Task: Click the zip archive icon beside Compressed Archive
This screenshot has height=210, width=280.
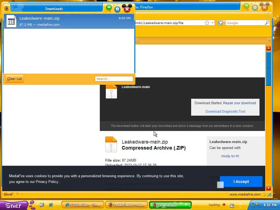Action: tap(111, 144)
